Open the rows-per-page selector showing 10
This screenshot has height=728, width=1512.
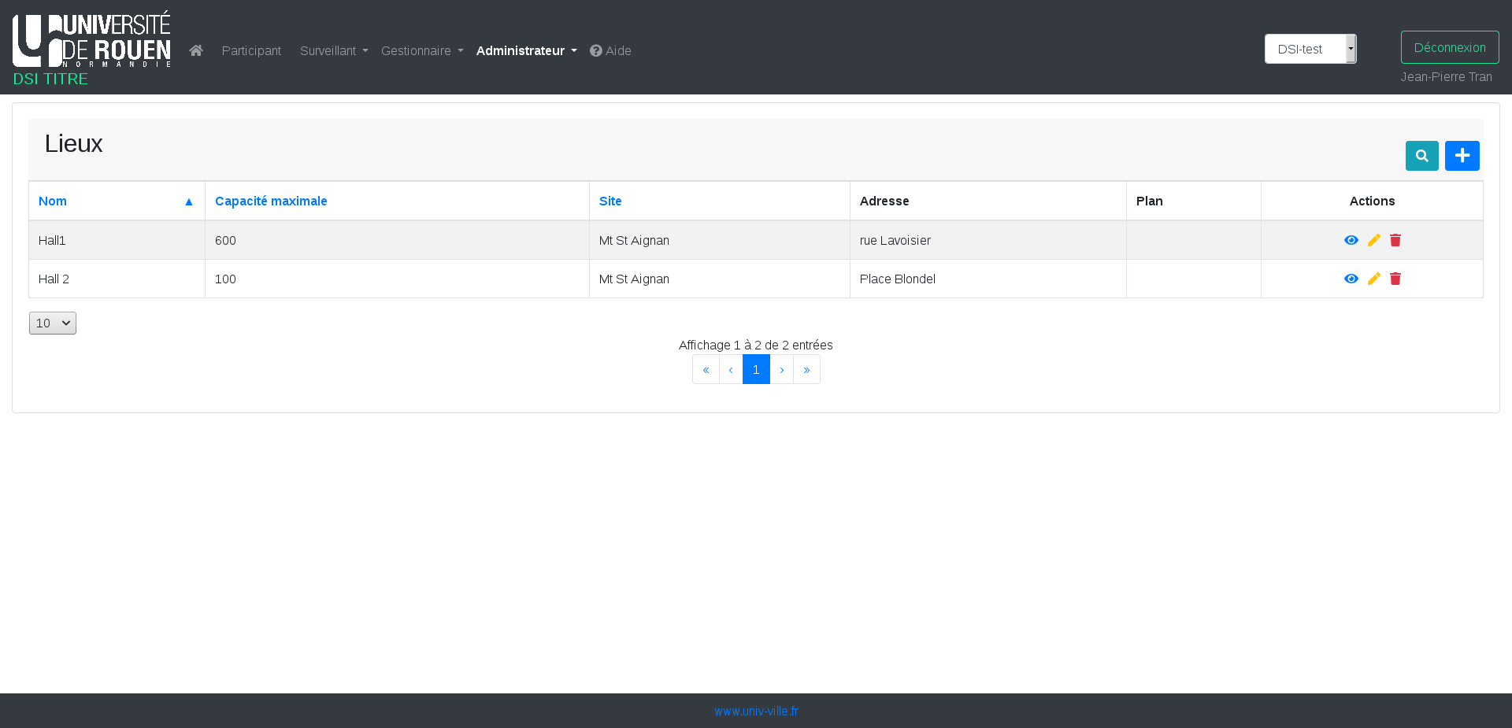[x=53, y=323]
